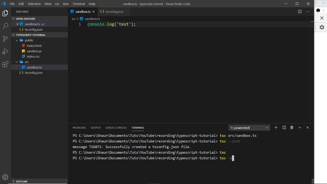Close the sandbox.ts editor tab
327x184 pixels.
click(94, 12)
